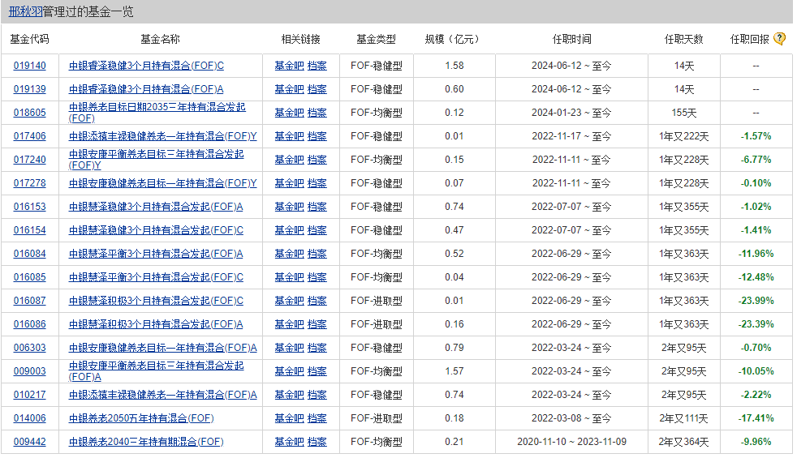
Task: Click 档案 link in the 009442 row
Action: tap(317, 442)
